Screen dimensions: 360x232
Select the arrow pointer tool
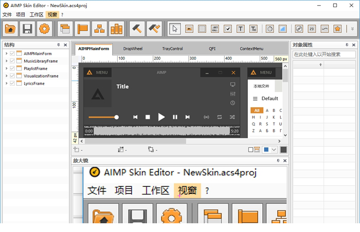[175, 29]
